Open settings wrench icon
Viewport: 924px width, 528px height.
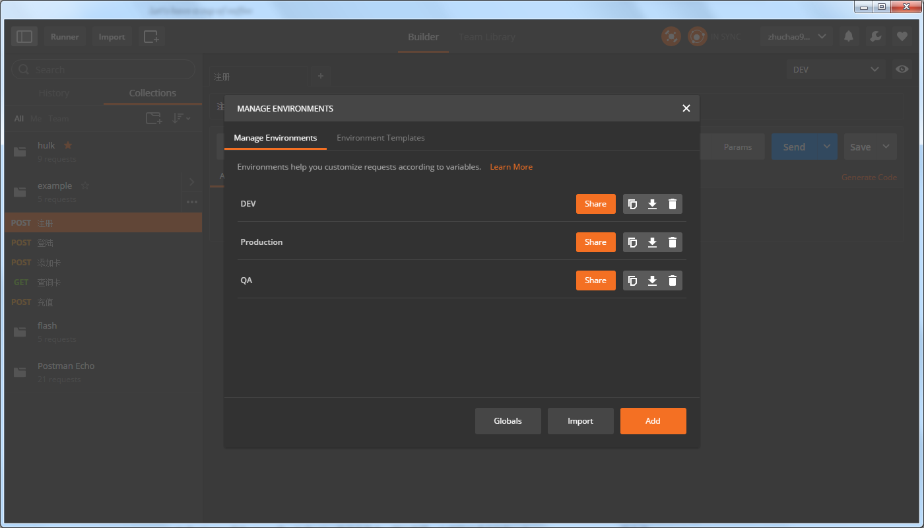pyautogui.click(x=876, y=36)
